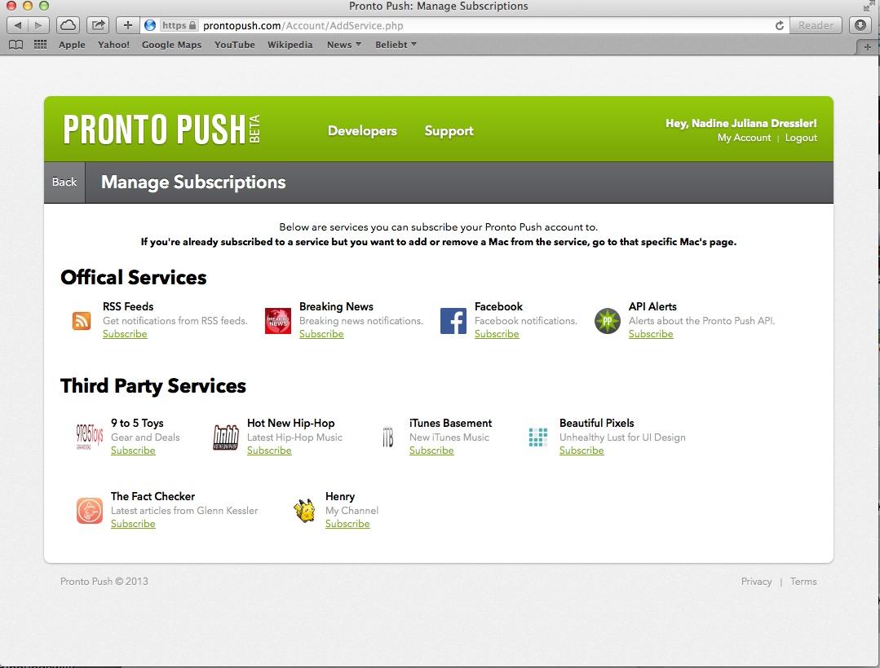Image resolution: width=880 pixels, height=668 pixels.
Task: Add bookmark with the plus button
Action: click(x=127, y=25)
